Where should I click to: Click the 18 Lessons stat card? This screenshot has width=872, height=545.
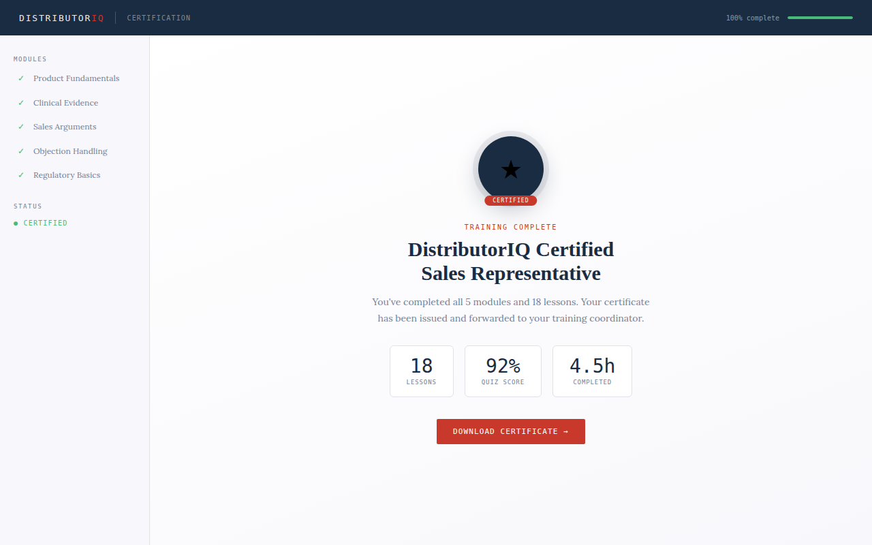click(x=421, y=371)
